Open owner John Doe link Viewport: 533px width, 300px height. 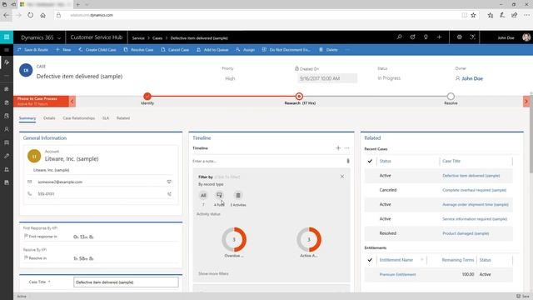pyautogui.click(x=472, y=78)
